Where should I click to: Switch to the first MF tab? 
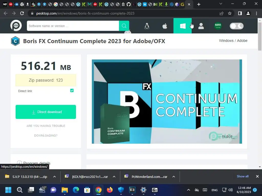(x=5, y=4)
